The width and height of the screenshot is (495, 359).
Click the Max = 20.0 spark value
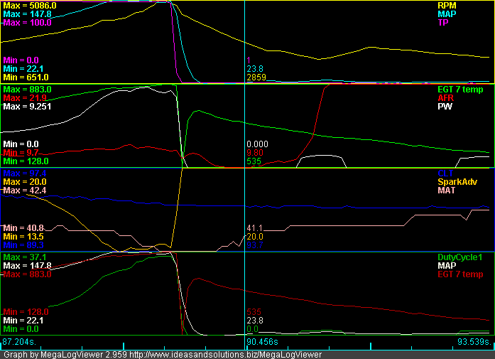click(25, 182)
